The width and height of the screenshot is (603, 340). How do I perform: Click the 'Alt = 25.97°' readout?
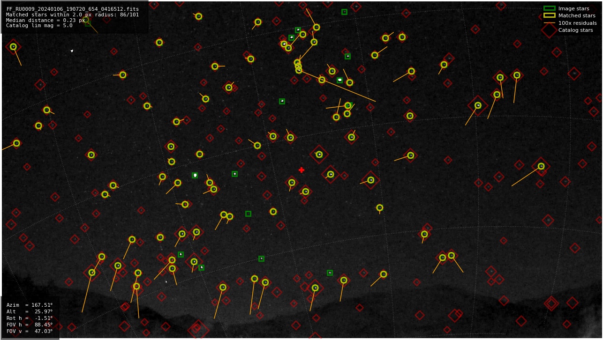30,311
